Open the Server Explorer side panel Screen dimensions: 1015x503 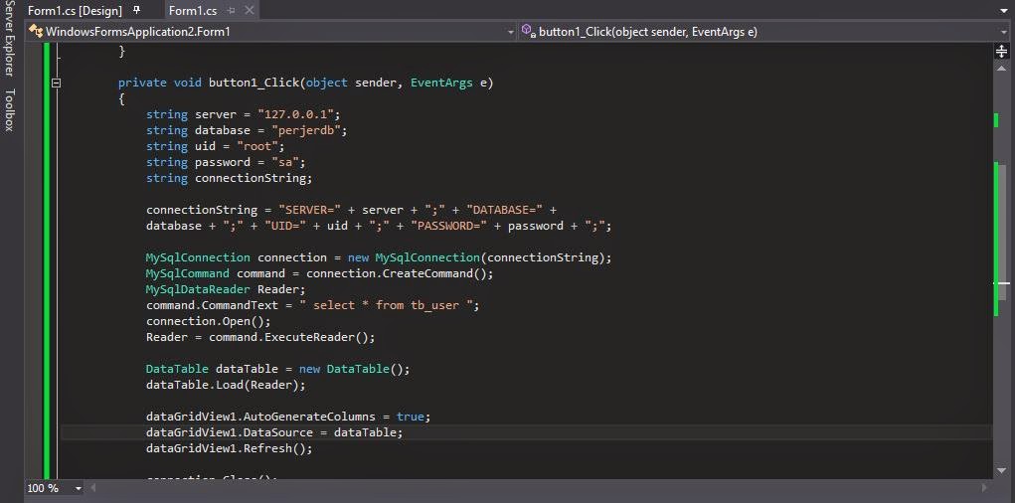pyautogui.click(x=8, y=38)
